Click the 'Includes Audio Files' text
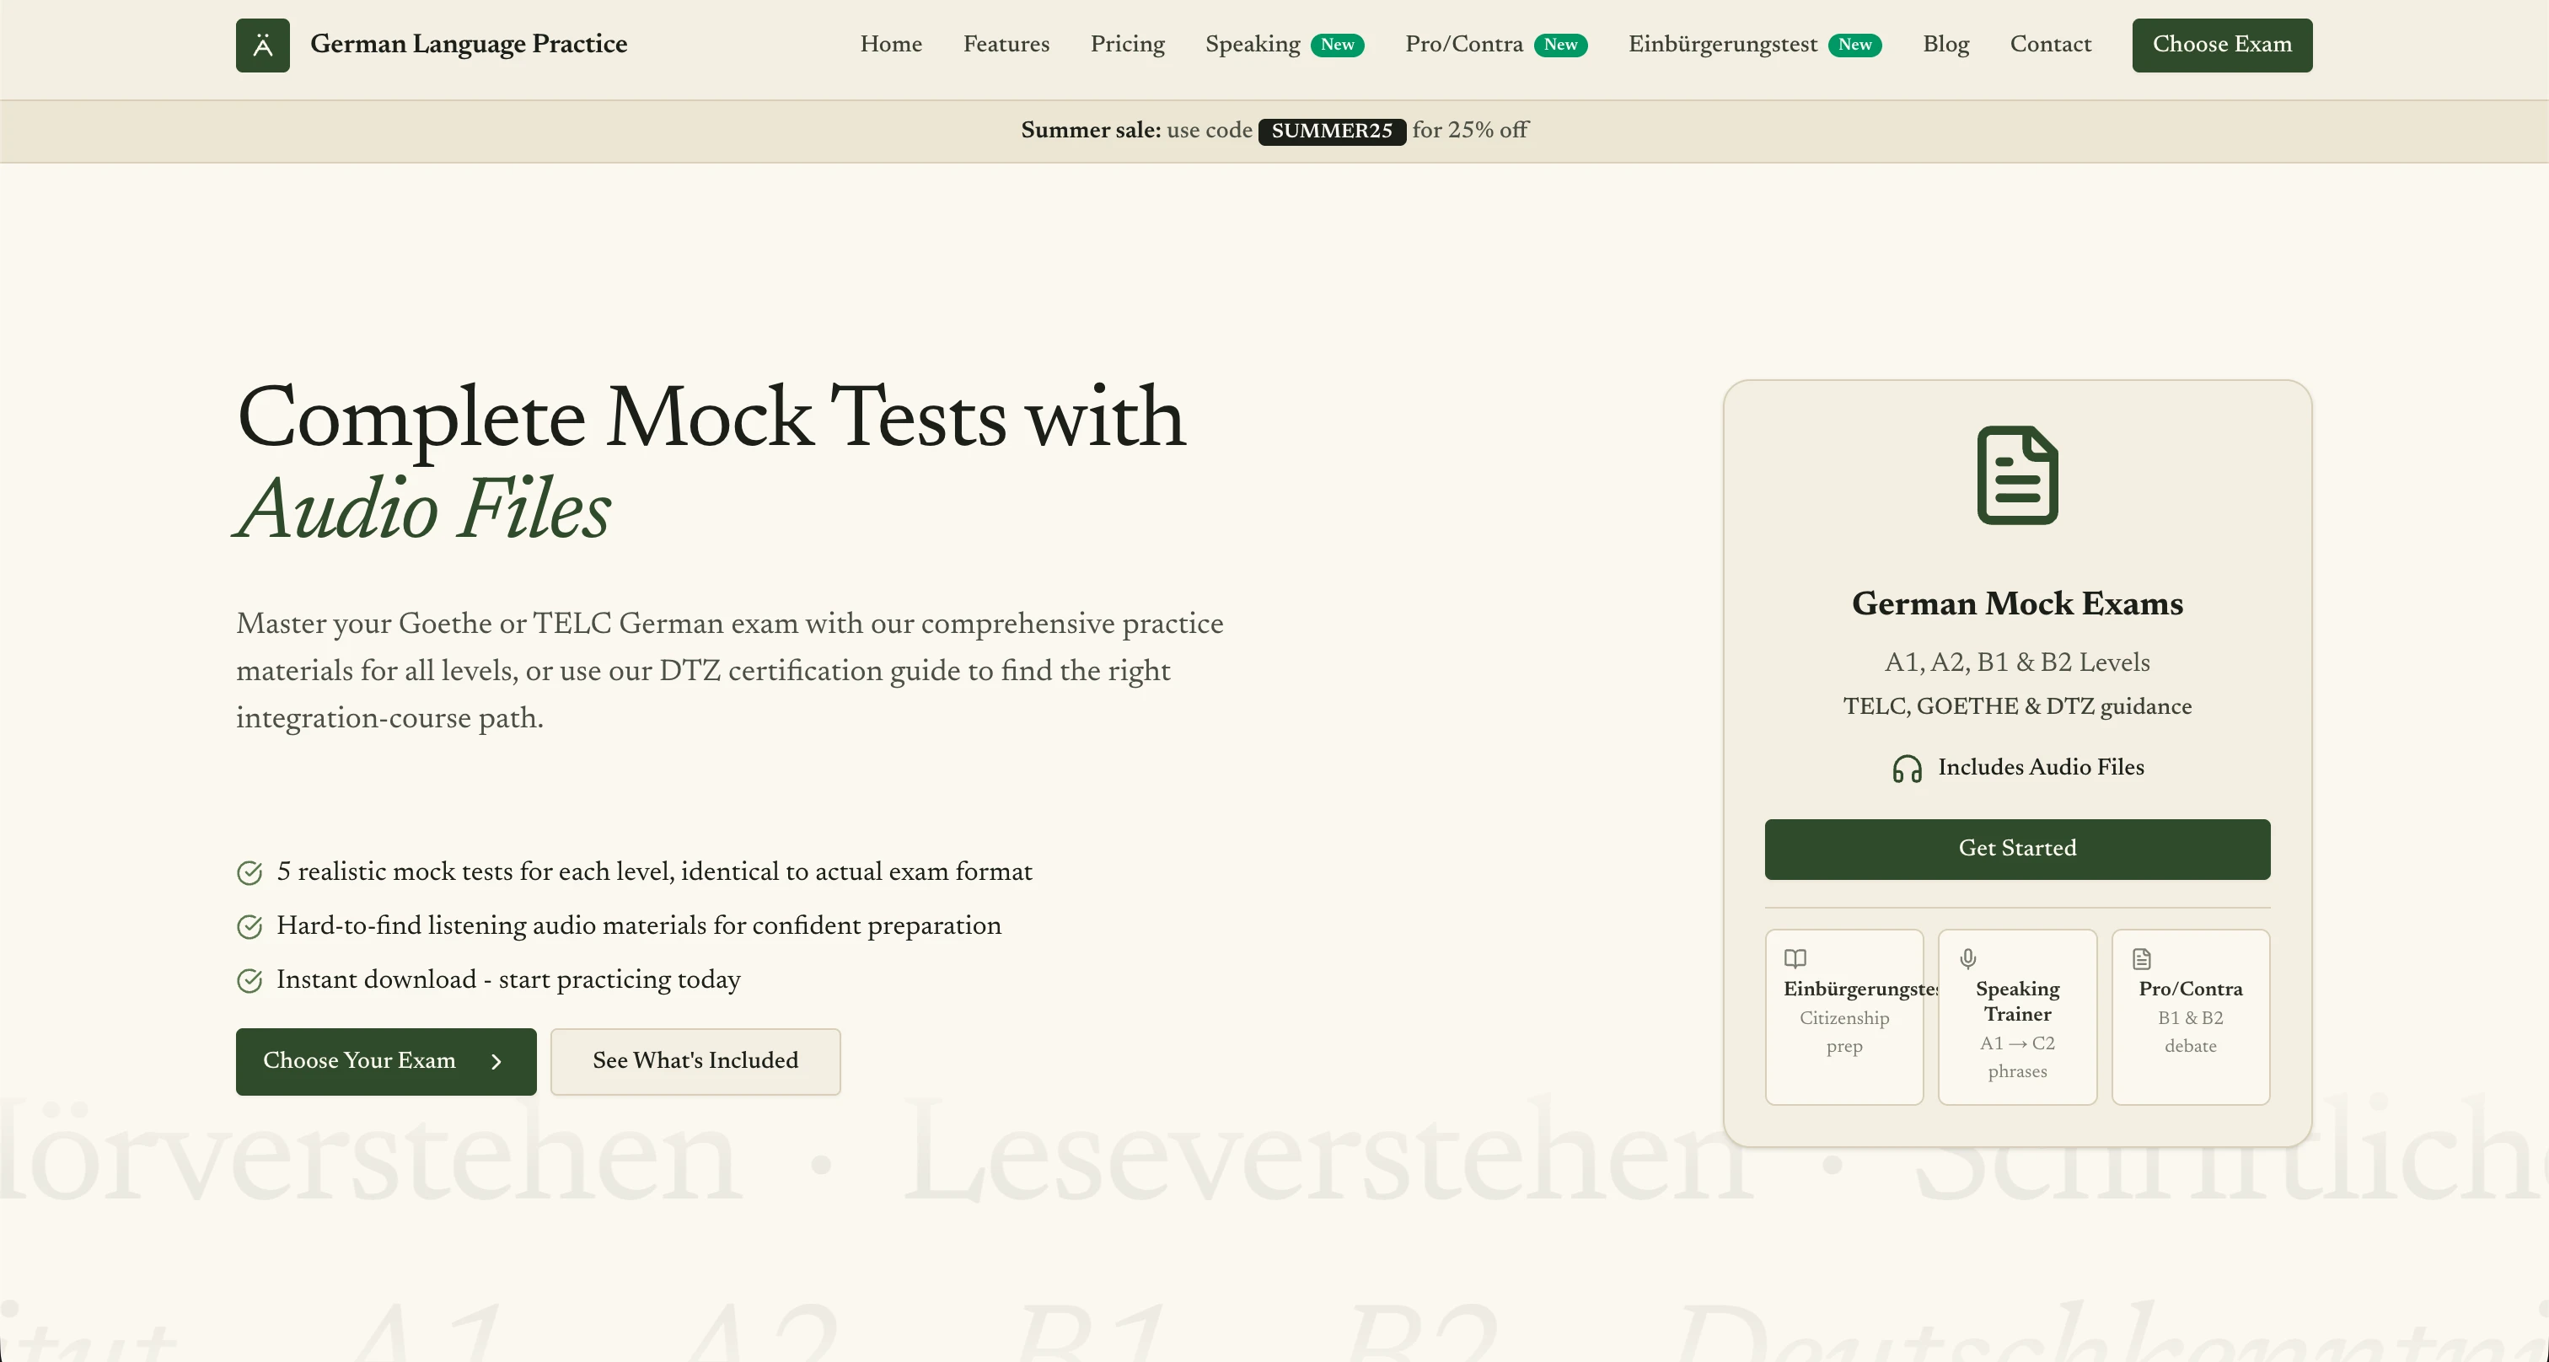 tap(2041, 768)
